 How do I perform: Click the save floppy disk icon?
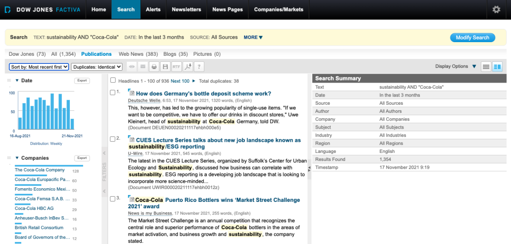[165, 67]
